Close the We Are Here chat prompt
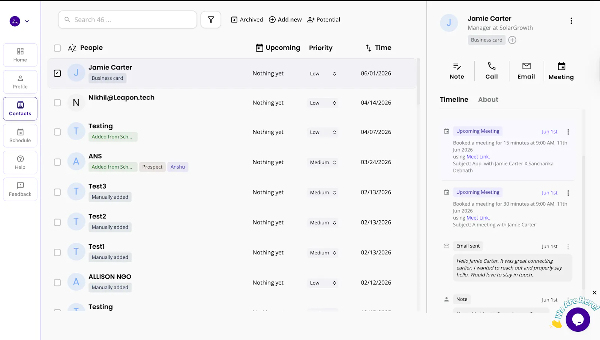 click(x=594, y=292)
